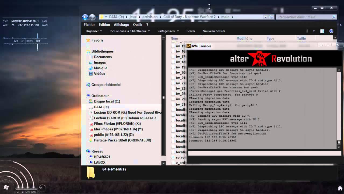The width and height of the screenshot is (344, 194).
Task: Expand breadcrumb arrow after jeux
Action: [x=139, y=17]
